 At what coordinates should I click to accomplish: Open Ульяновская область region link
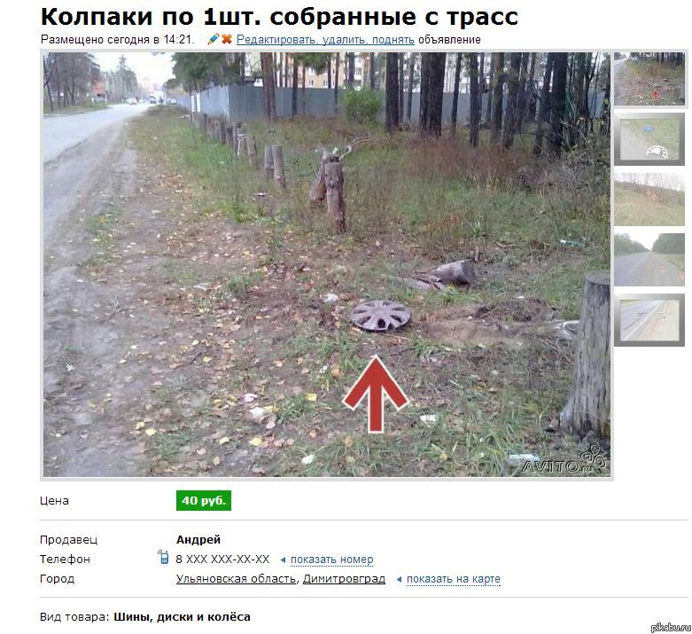pos(236,579)
